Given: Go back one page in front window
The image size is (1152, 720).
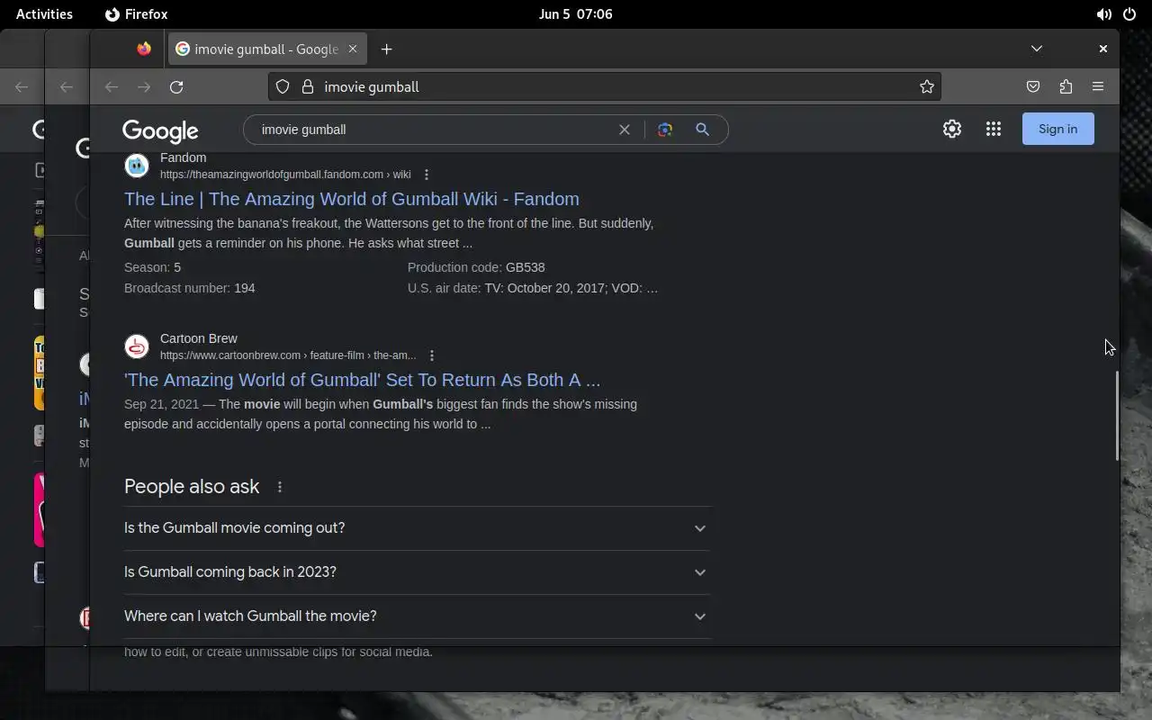Looking at the screenshot, I should tap(112, 86).
